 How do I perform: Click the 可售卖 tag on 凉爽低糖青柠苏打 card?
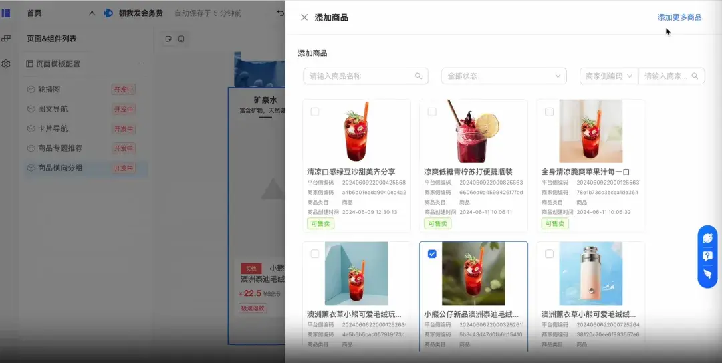pos(437,223)
